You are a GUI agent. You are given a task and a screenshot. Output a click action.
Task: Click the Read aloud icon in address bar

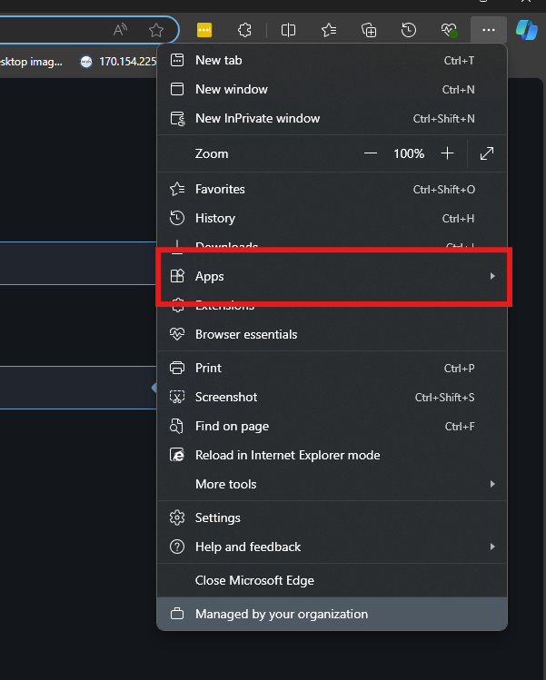click(x=120, y=30)
